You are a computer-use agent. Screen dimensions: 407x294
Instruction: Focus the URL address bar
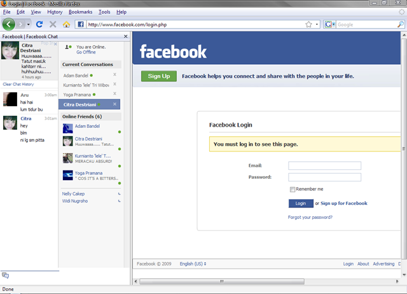point(196,24)
